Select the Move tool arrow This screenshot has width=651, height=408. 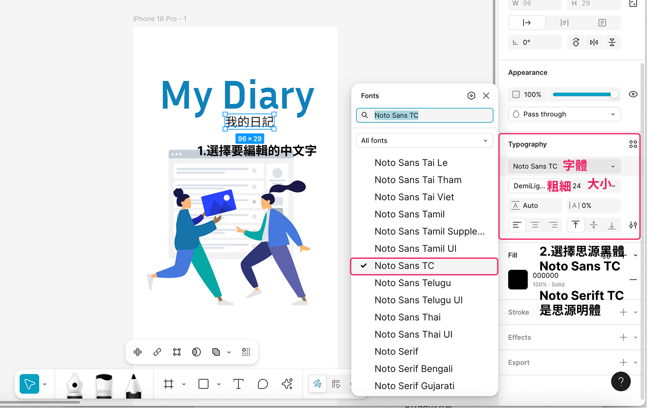pyautogui.click(x=29, y=384)
